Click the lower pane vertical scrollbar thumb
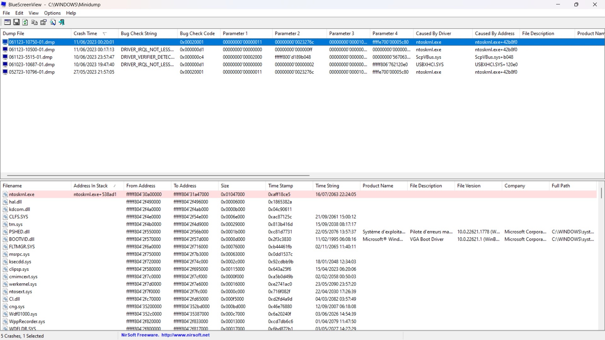Viewport: 605px width, 340px height. click(601, 193)
